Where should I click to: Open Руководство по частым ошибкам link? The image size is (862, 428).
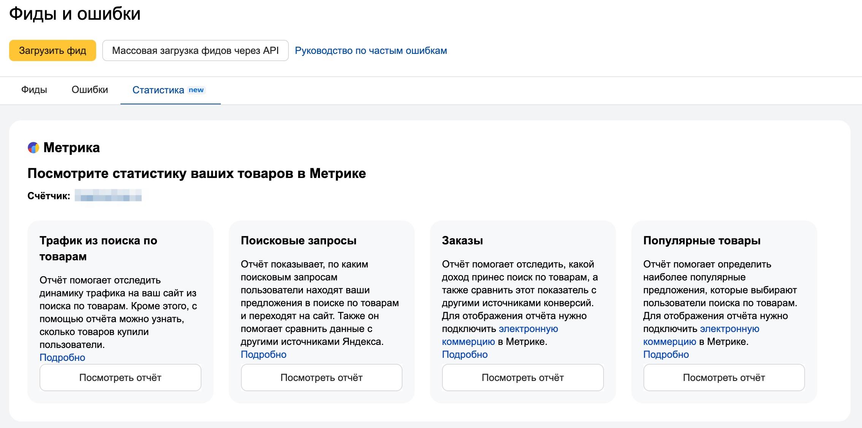(x=371, y=50)
